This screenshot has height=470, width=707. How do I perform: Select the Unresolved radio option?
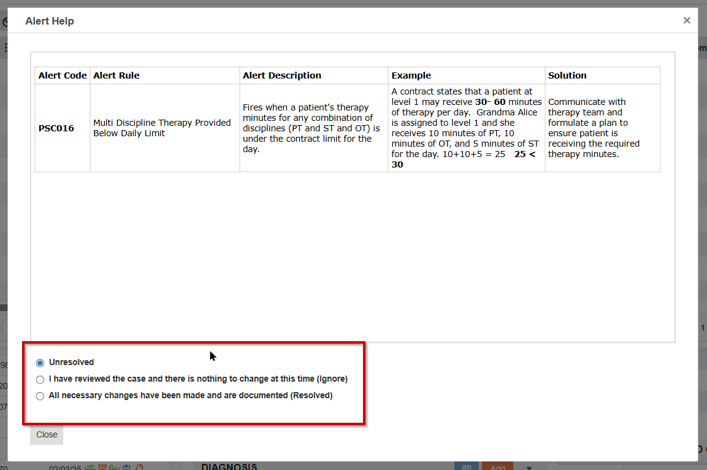coord(40,363)
